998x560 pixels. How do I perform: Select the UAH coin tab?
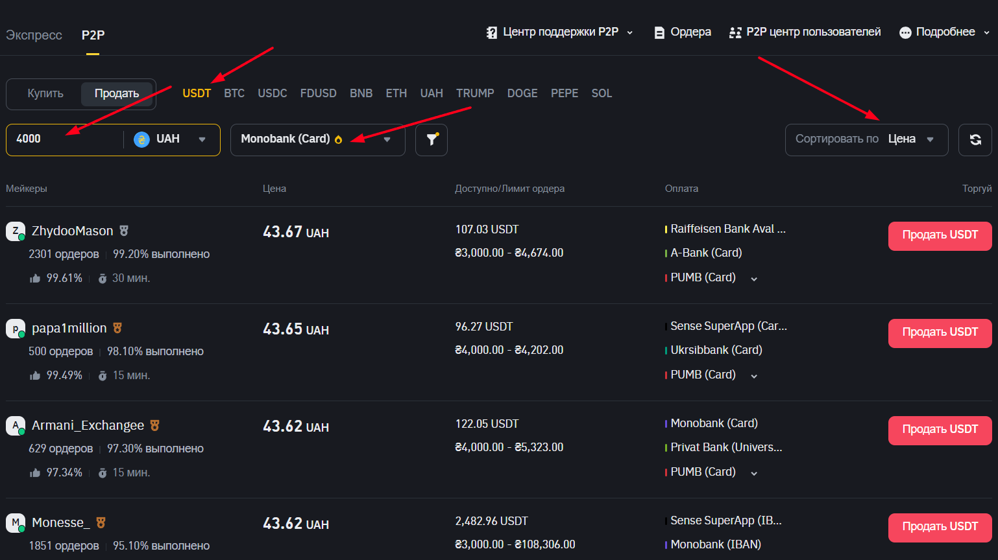pyautogui.click(x=432, y=93)
